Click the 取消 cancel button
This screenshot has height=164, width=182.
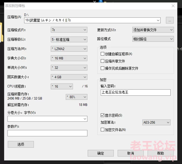click(x=131, y=153)
